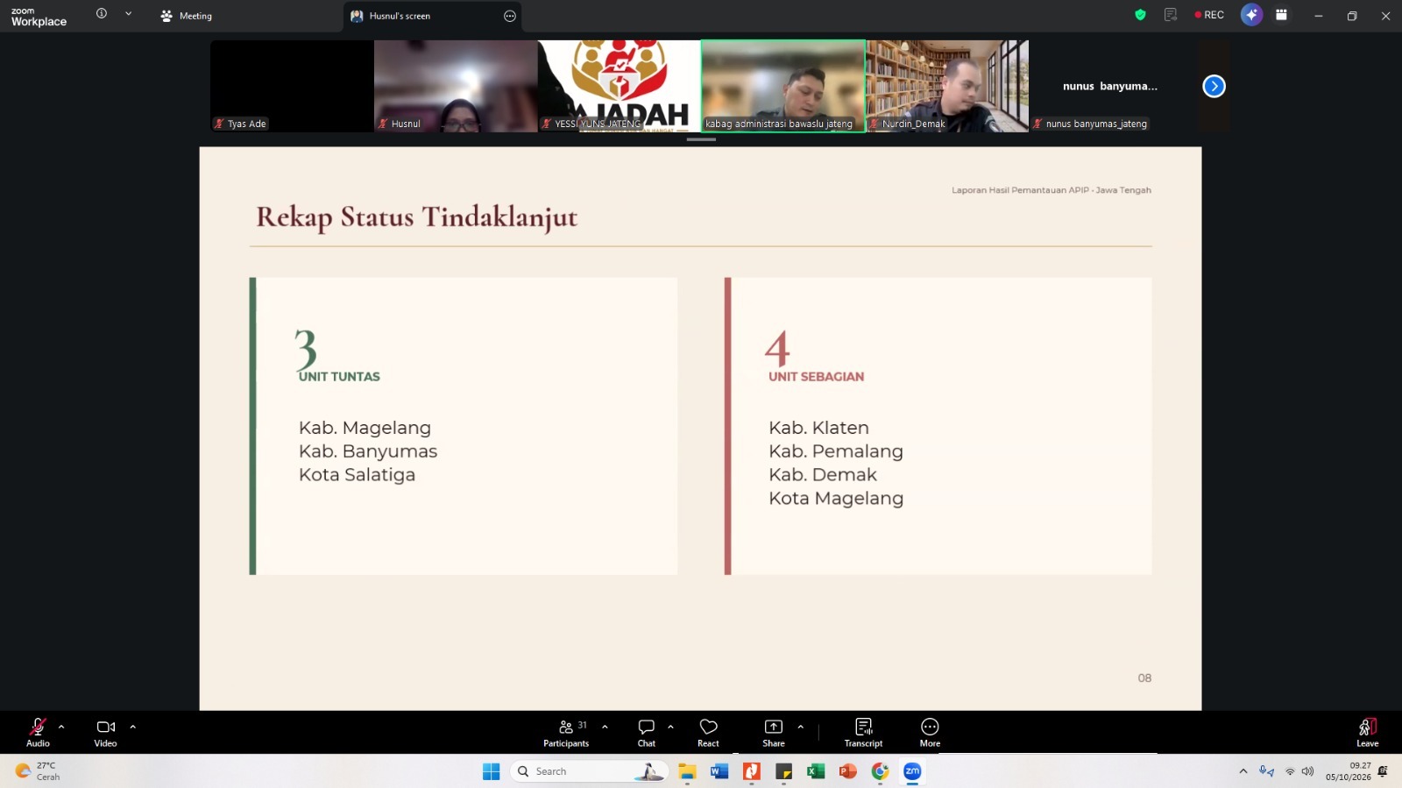The image size is (1402, 788).
Task: Open the Windows Start menu
Action: 491,771
